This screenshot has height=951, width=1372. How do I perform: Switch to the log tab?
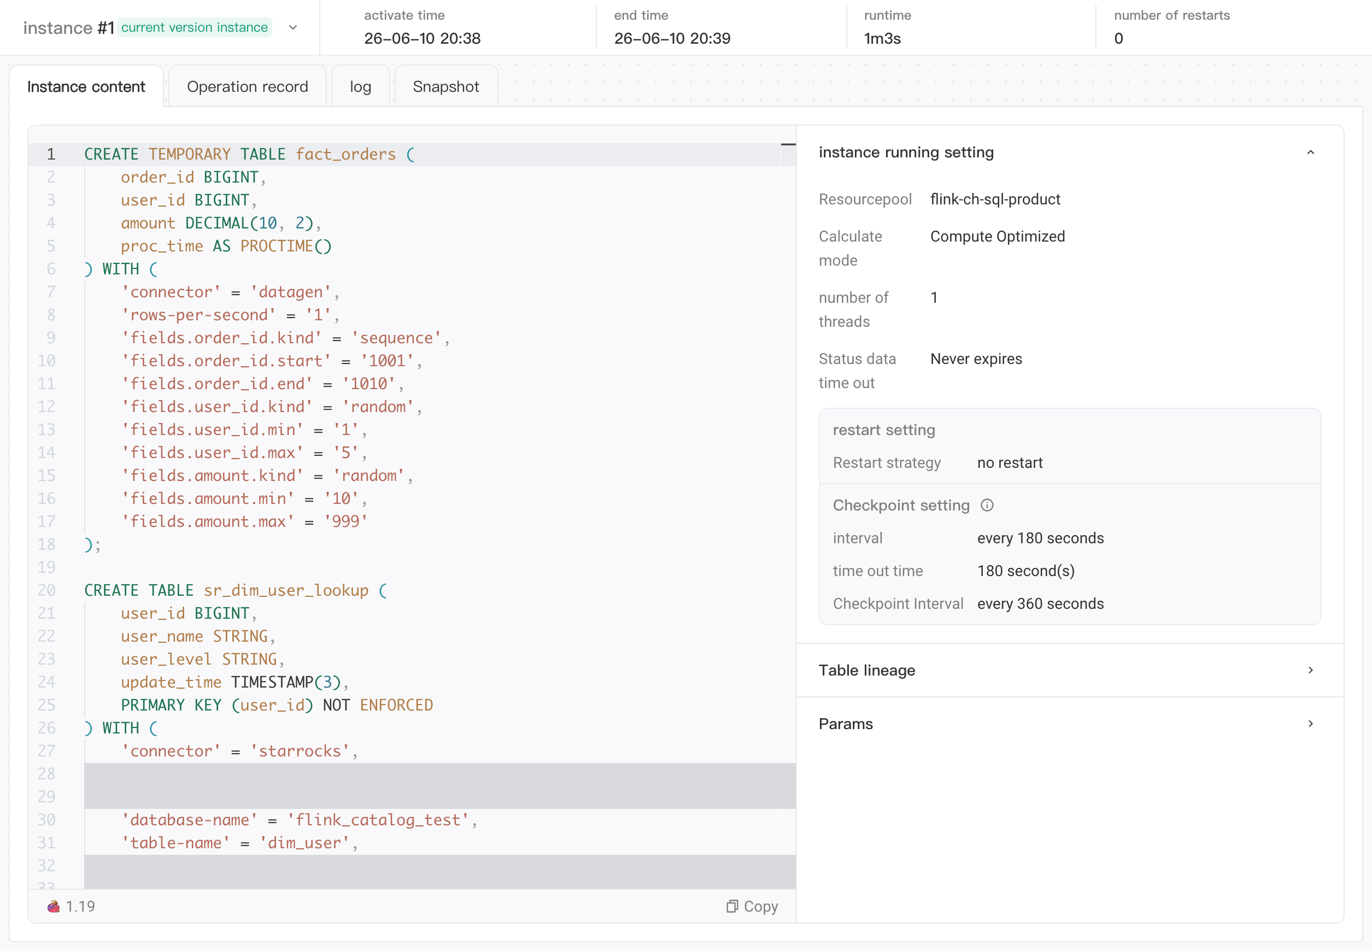point(361,87)
